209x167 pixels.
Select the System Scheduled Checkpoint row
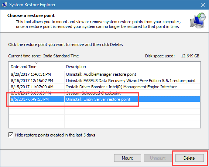104,93
